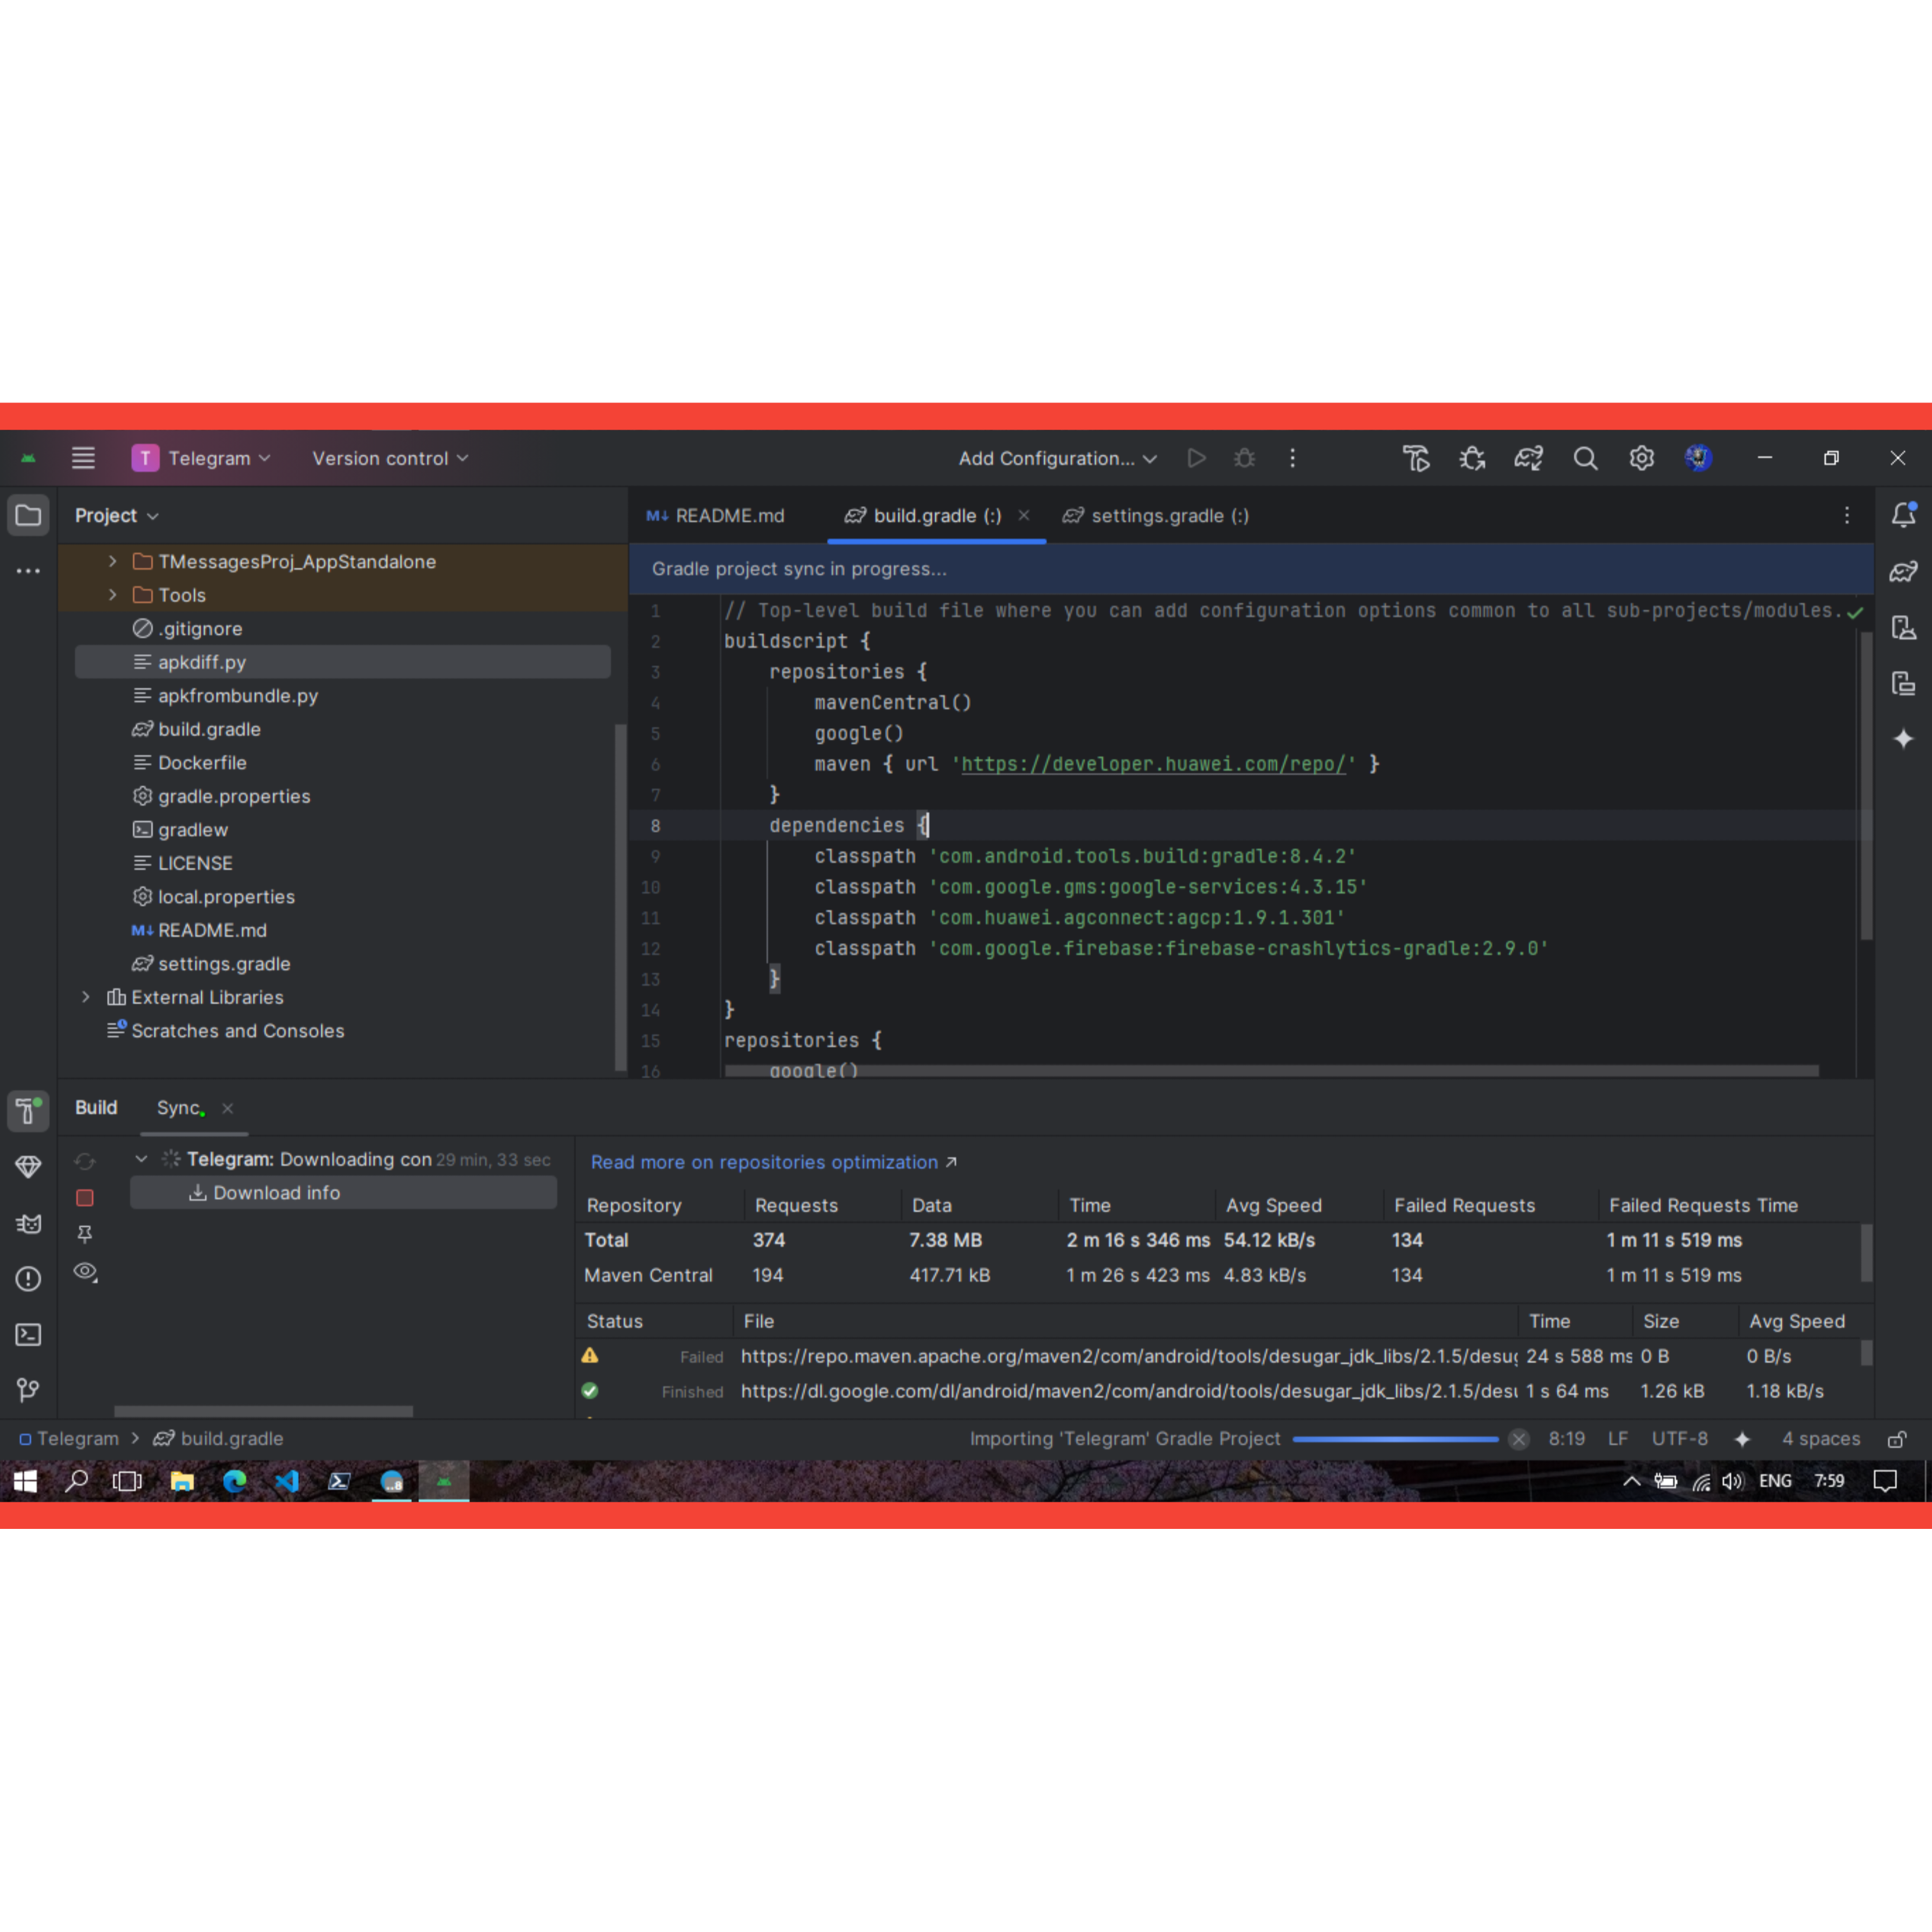The image size is (1932, 1932).
Task: Collapse the Telegram sync task node
Action: click(x=141, y=1159)
